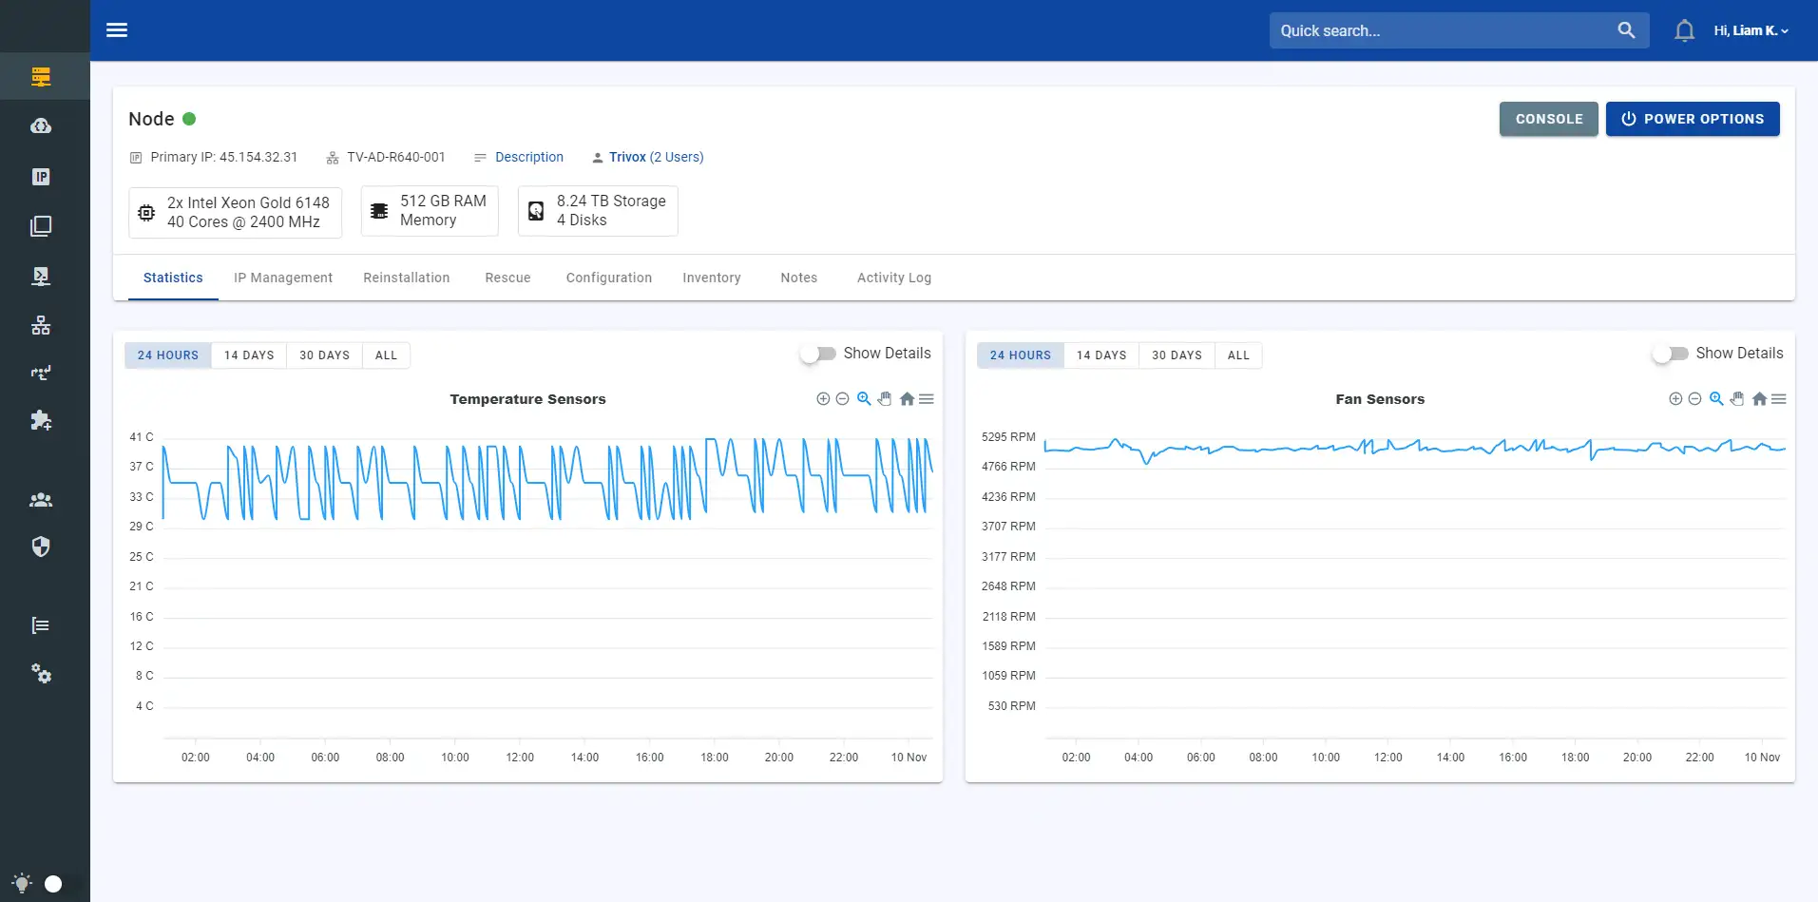
Task: Select the zoom-in tool on Temperature Sensors chart
Action: [823, 398]
